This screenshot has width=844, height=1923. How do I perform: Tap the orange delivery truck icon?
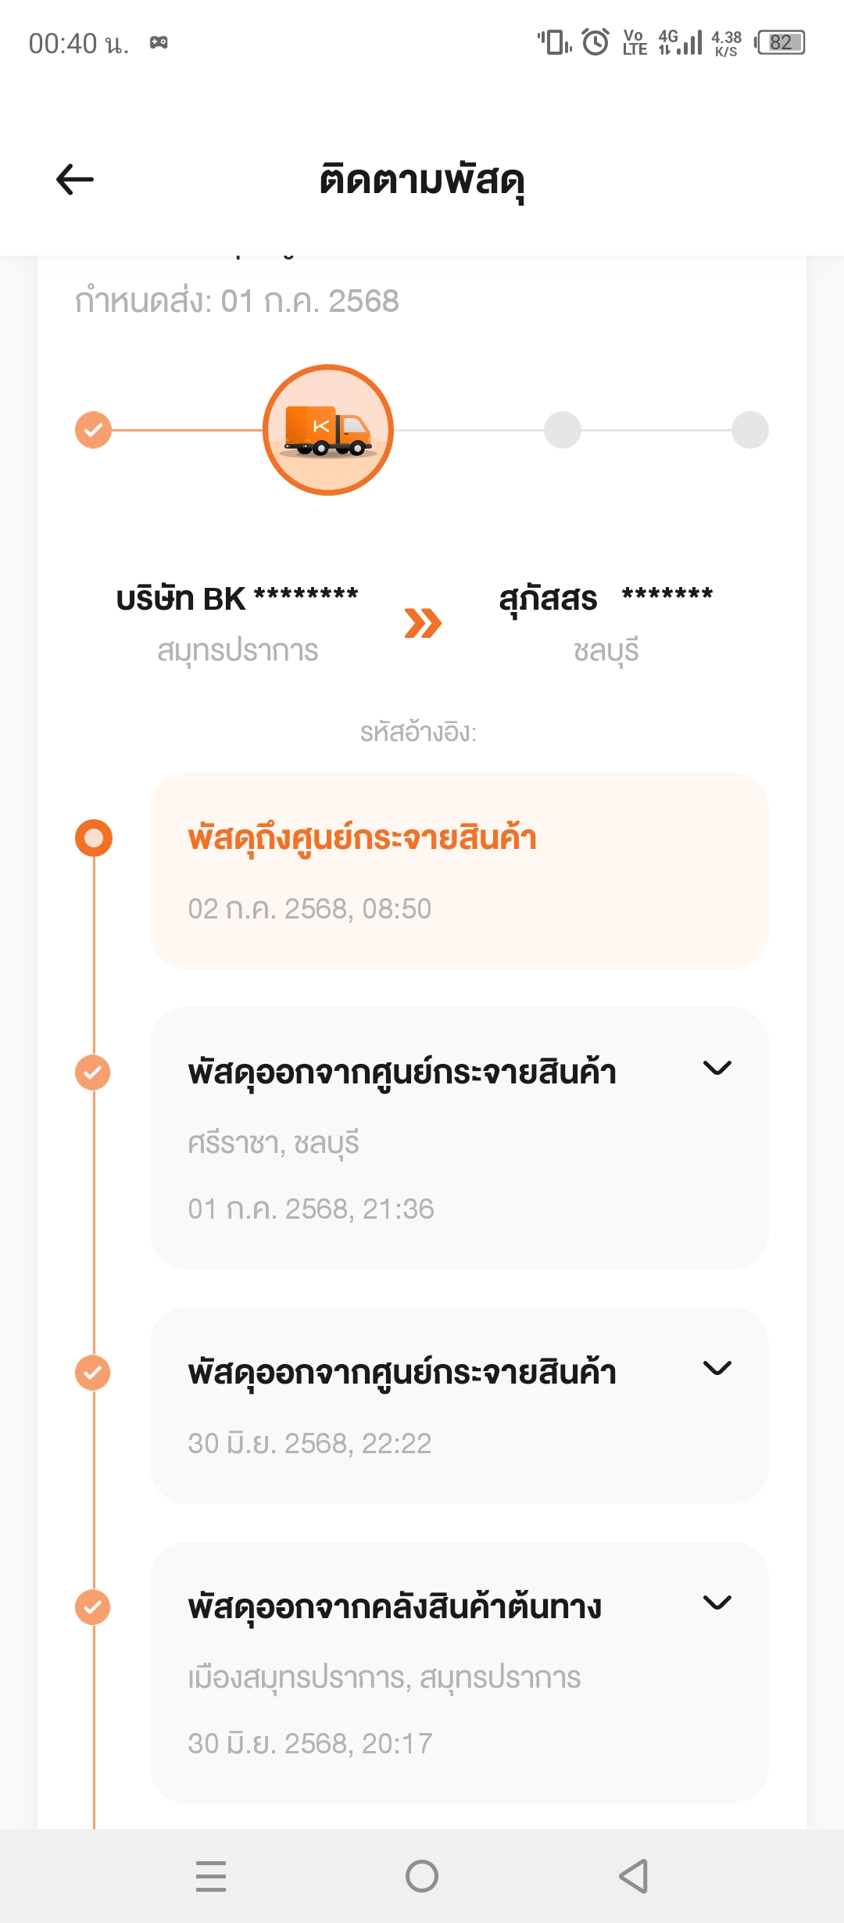coord(328,430)
